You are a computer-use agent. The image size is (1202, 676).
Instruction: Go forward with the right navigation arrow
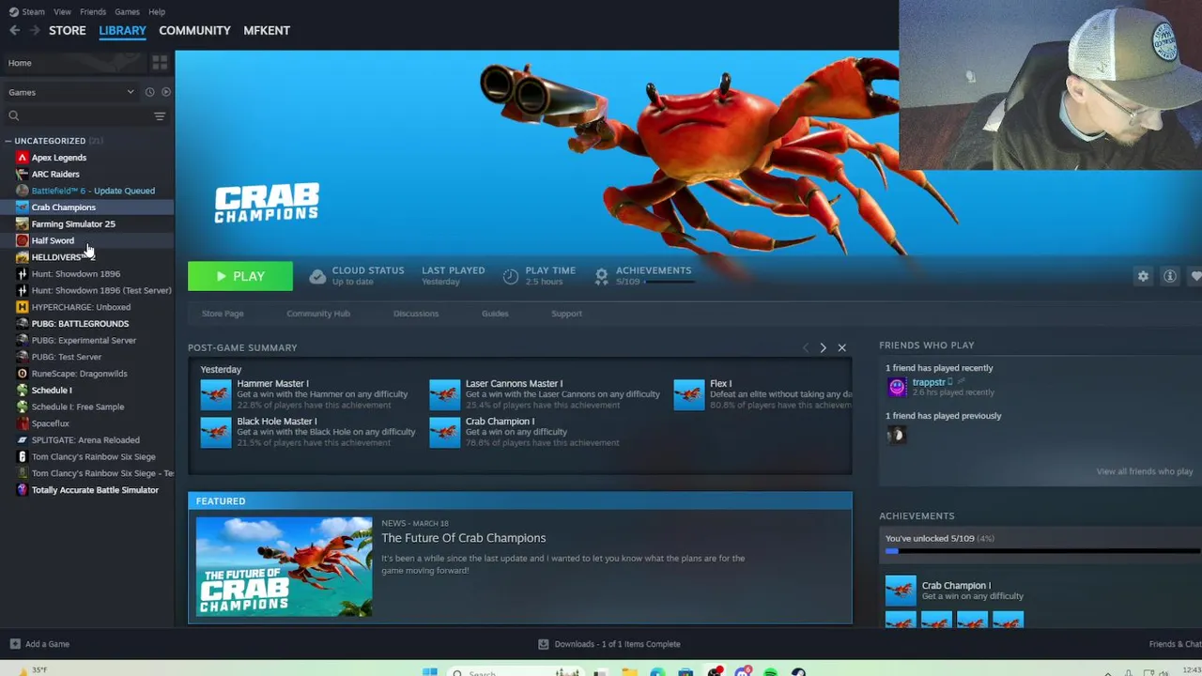click(x=35, y=30)
